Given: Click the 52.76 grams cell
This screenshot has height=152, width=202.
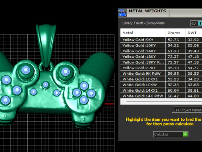Looking at the screenshot, I should tap(175, 40).
